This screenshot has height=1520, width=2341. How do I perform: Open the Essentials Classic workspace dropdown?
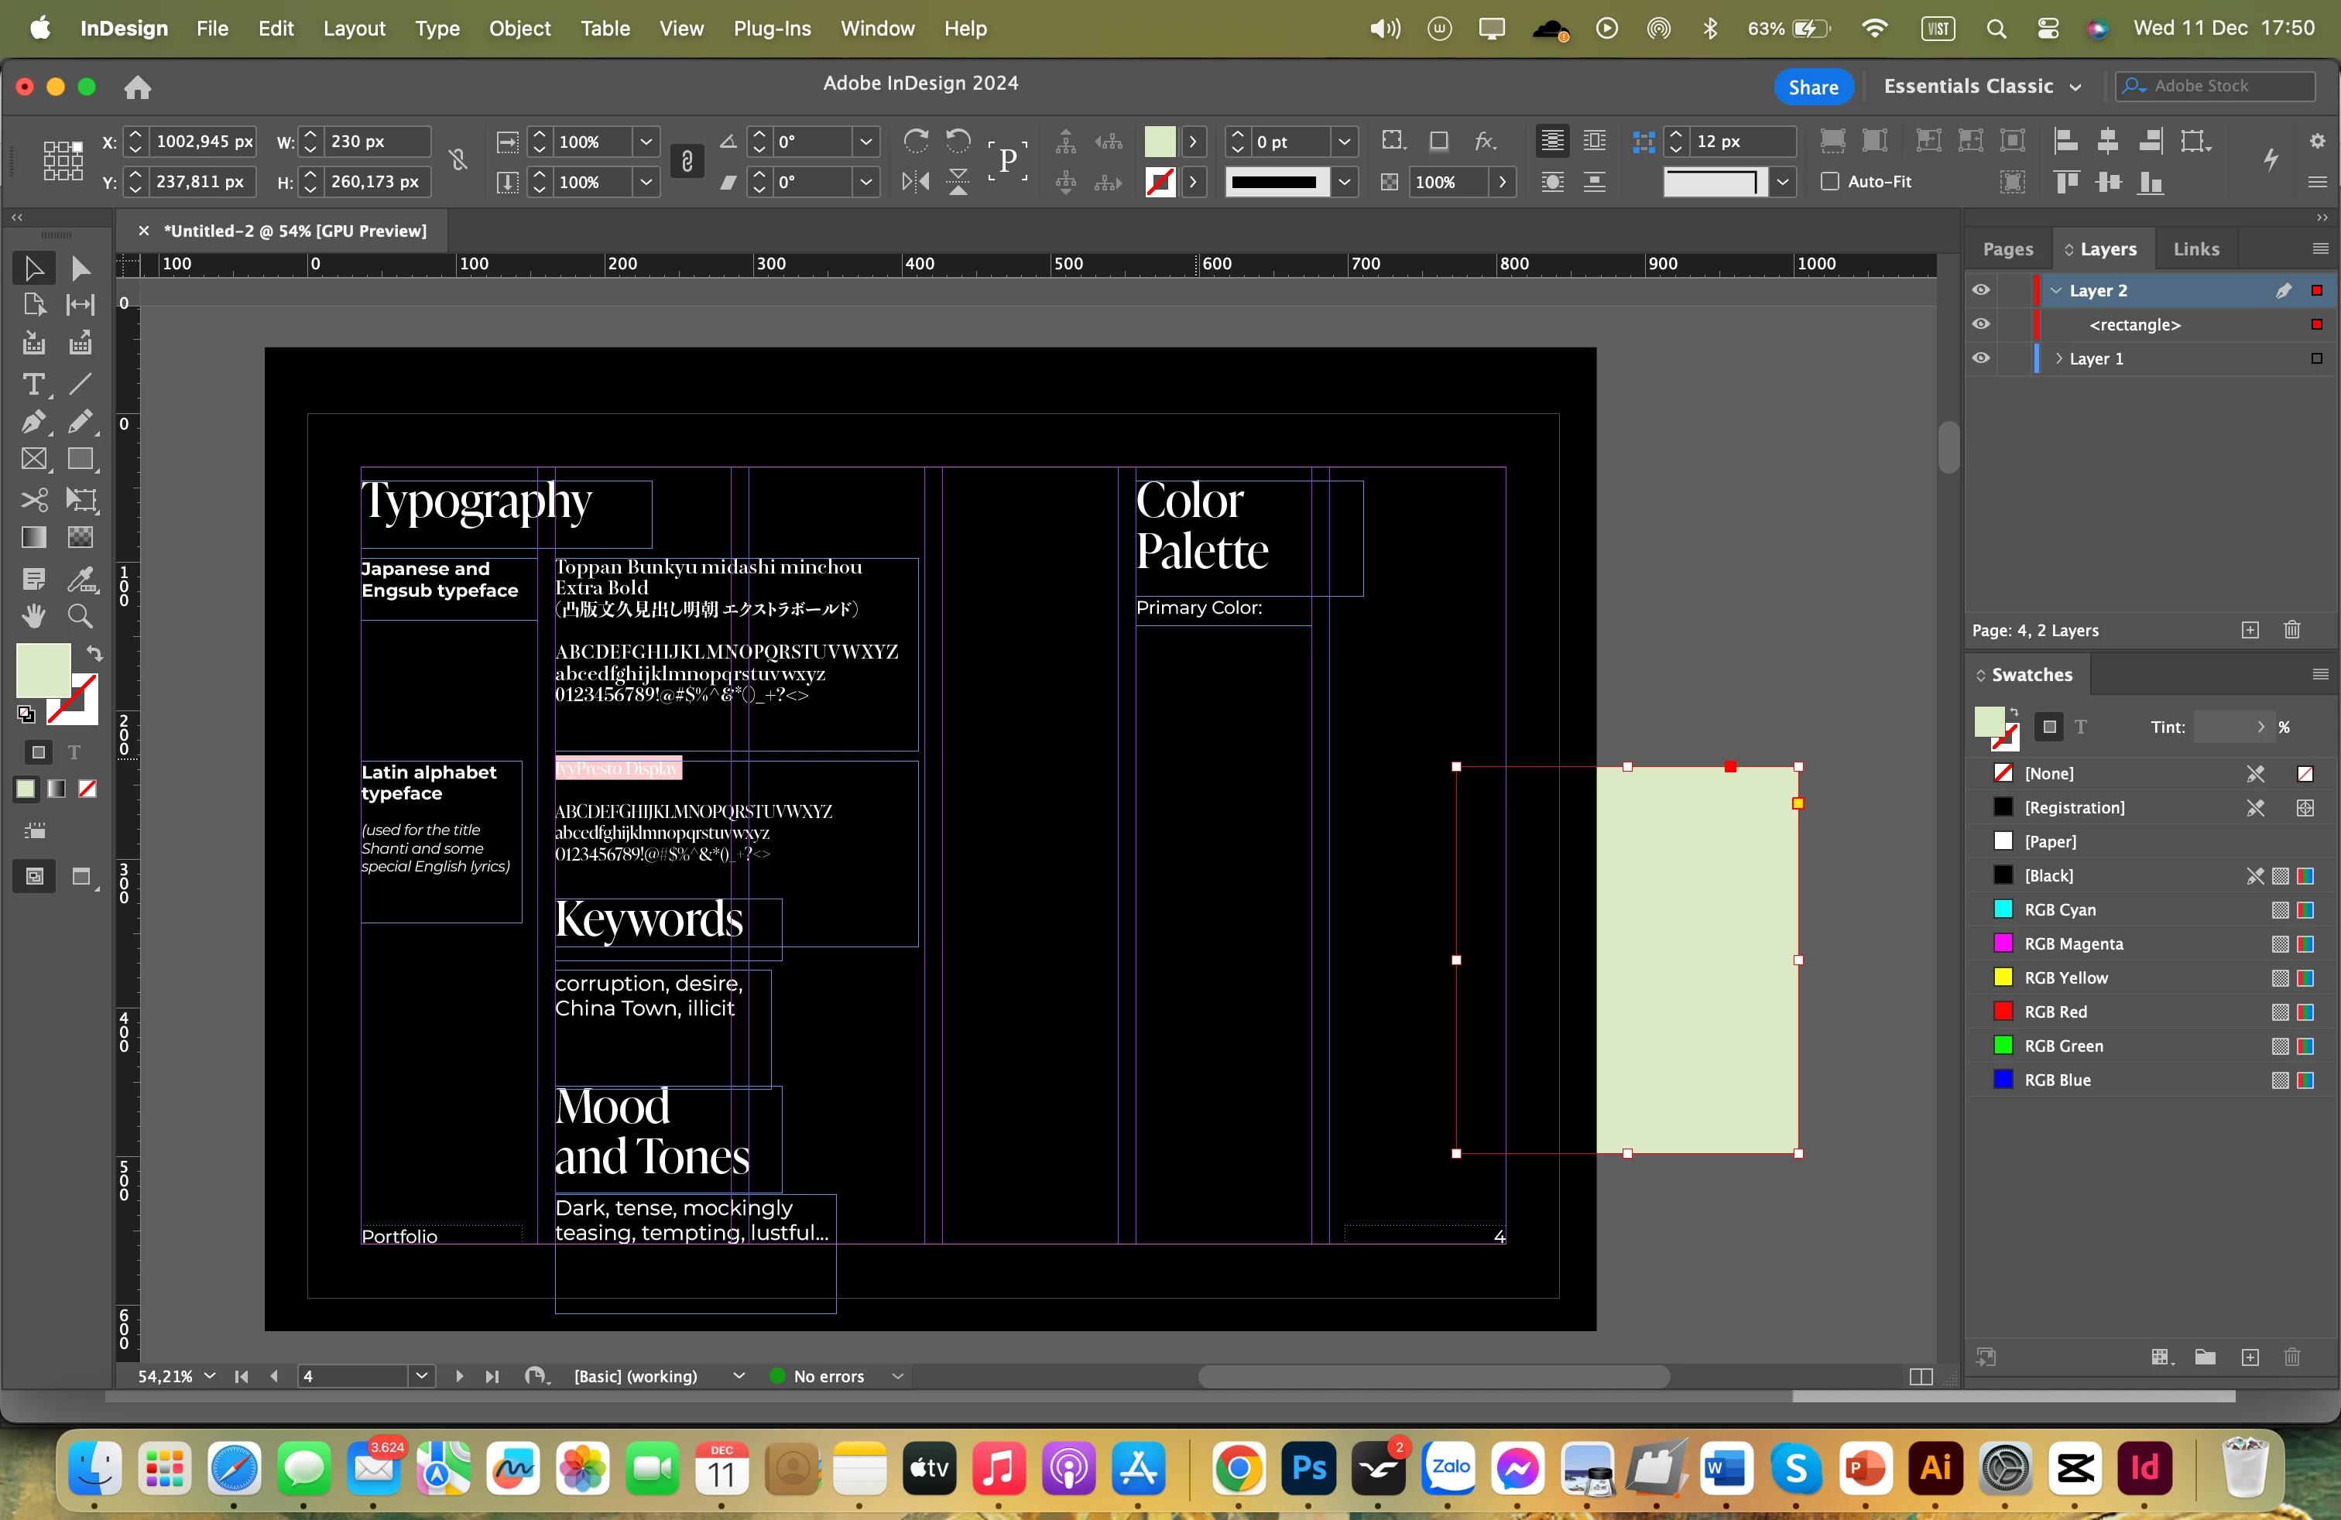coord(1982,87)
